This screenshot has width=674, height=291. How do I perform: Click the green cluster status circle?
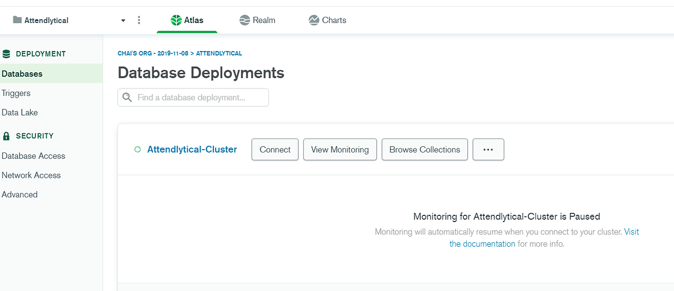tap(138, 150)
